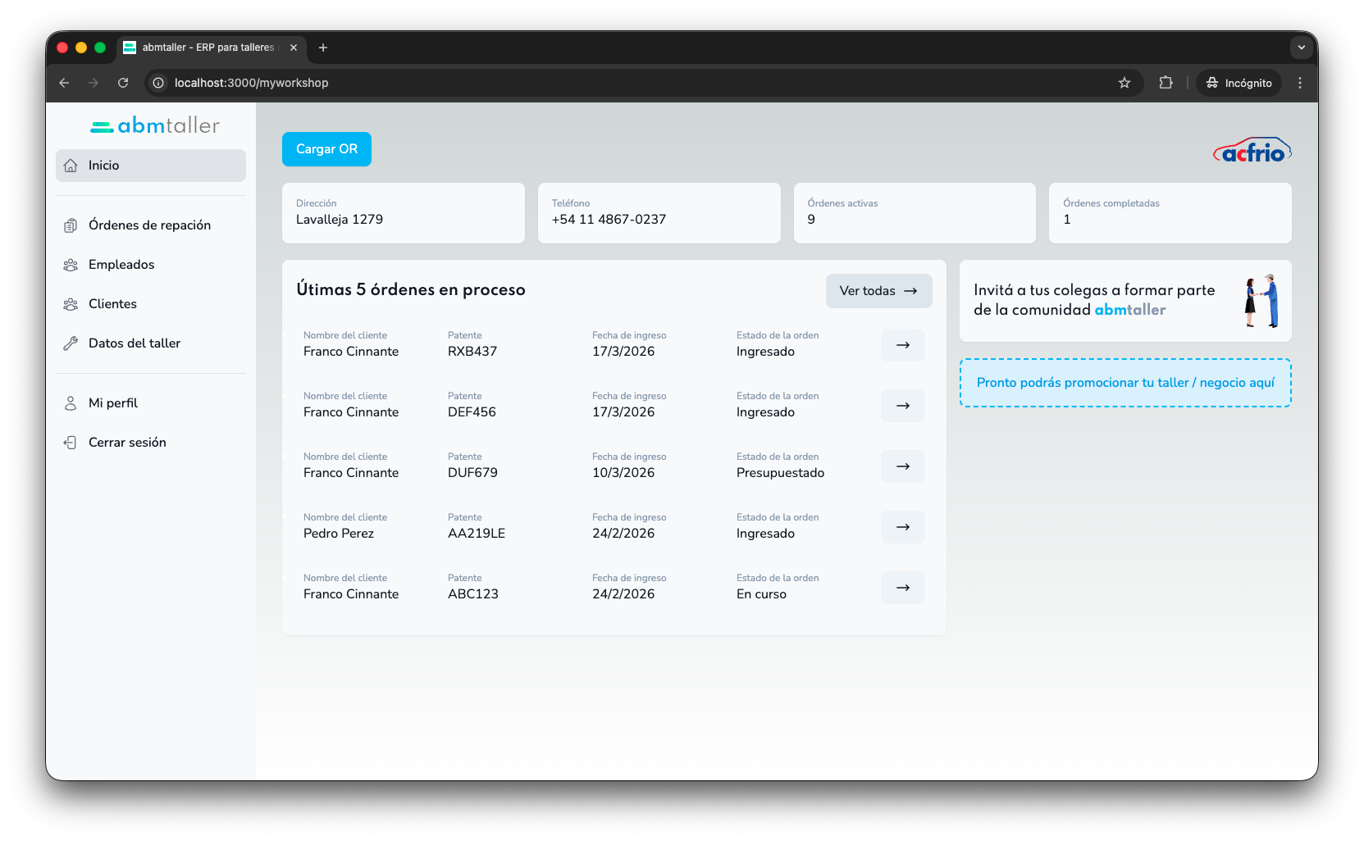Click the promotion banner about your taller
The image size is (1364, 841).
coord(1125,383)
